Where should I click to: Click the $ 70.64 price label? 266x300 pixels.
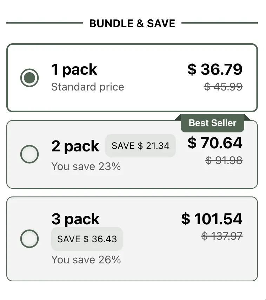tap(215, 143)
